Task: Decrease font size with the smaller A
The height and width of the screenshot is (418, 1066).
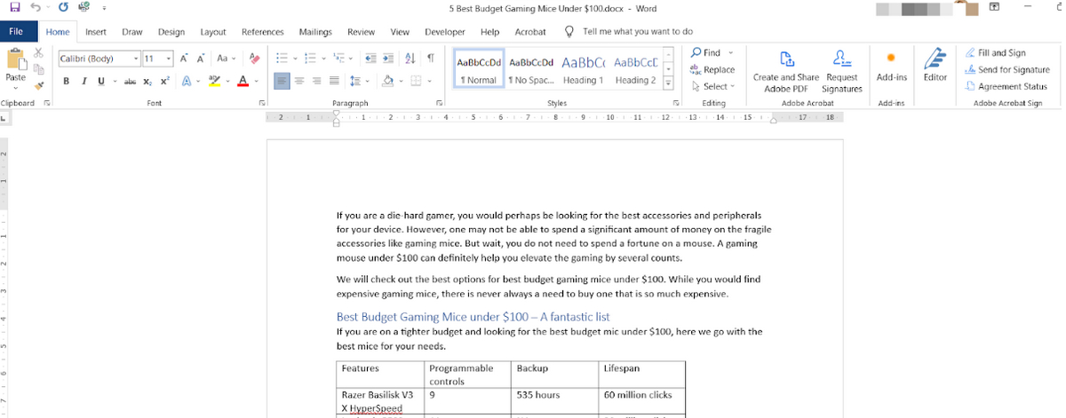Action: click(201, 59)
